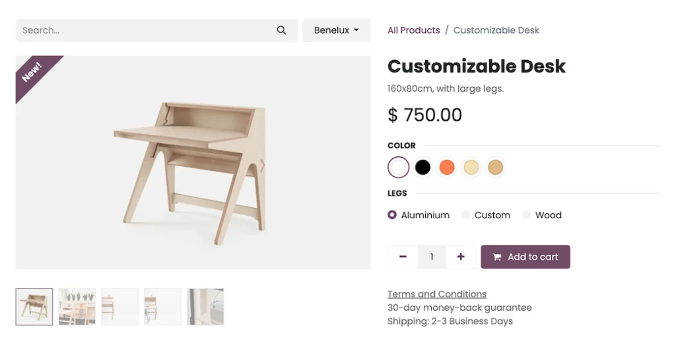Show the second product thumbnail with plants

click(x=77, y=307)
